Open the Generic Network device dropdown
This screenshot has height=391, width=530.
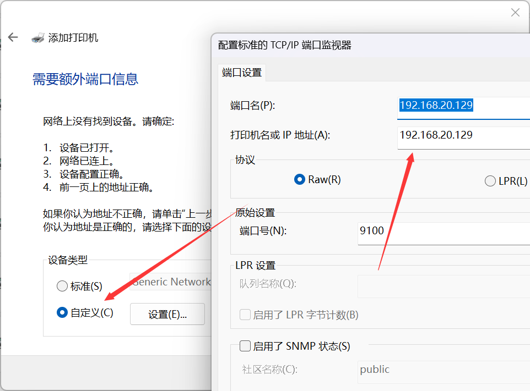coord(171,282)
